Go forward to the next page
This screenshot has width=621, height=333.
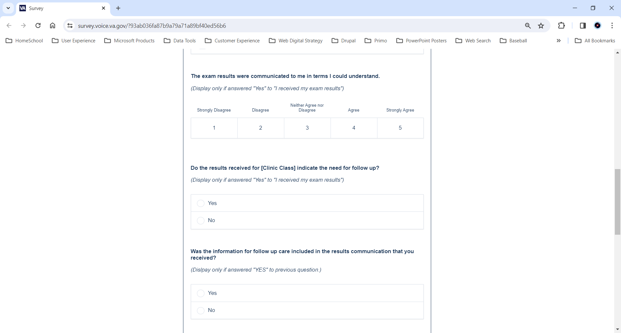click(x=23, y=26)
